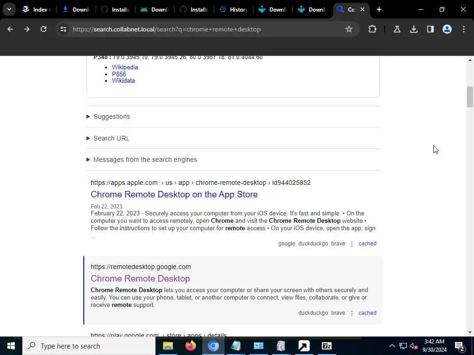Image resolution: width=474 pixels, height=355 pixels.
Task: Switch to the second Installa tab
Action: [194, 9]
